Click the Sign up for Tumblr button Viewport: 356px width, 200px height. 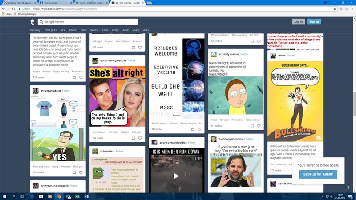pyautogui.click(x=318, y=174)
